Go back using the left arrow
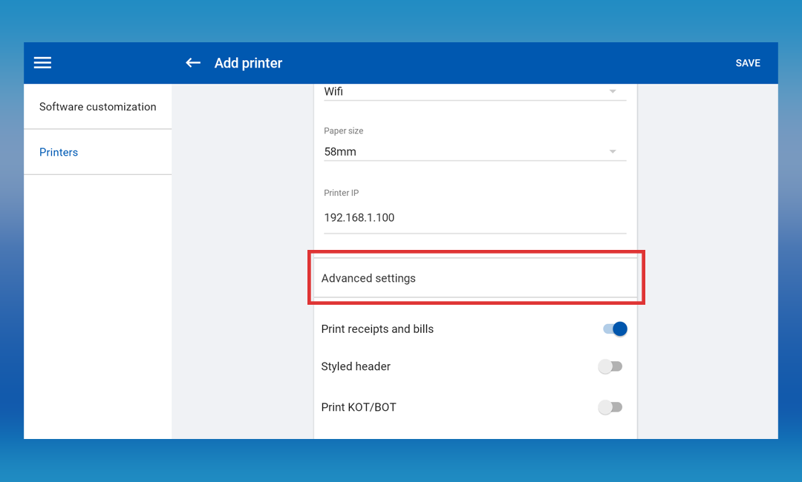 193,63
